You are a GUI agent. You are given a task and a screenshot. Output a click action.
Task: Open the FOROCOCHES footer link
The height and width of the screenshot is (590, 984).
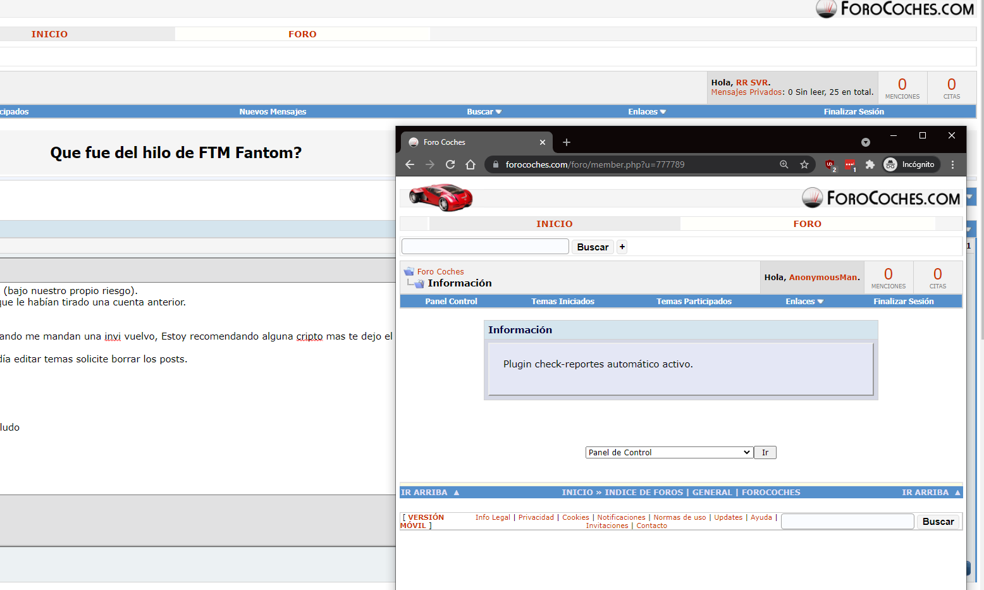771,493
